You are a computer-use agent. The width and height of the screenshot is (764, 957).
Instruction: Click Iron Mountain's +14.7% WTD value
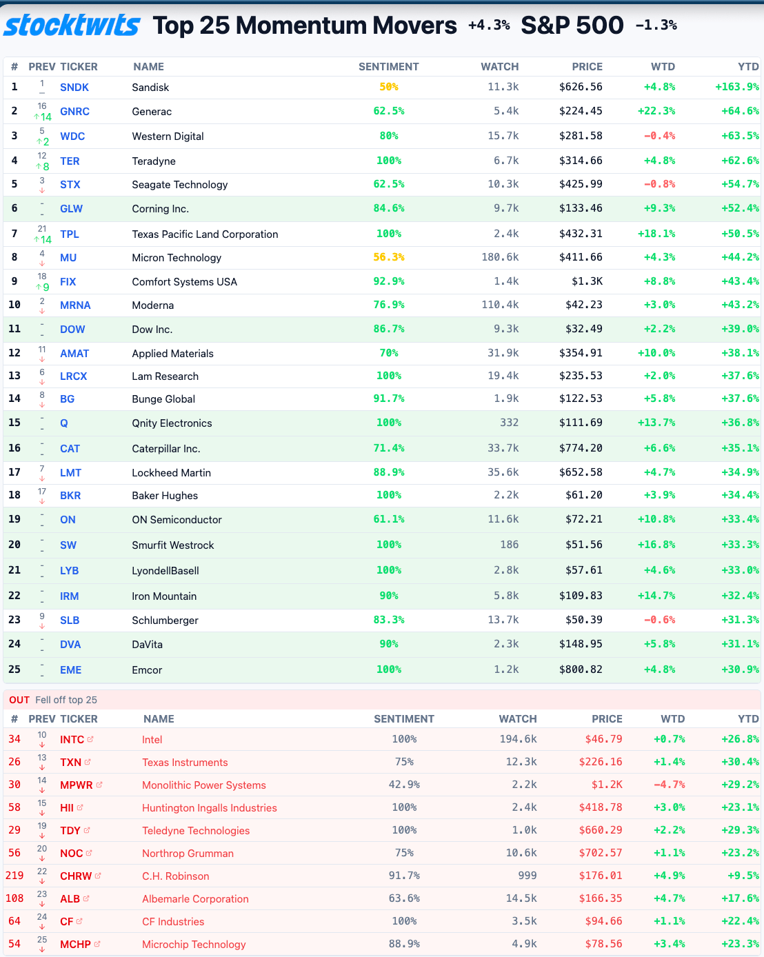(x=656, y=596)
